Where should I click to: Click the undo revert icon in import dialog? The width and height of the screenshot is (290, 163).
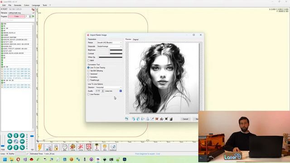[127, 119]
